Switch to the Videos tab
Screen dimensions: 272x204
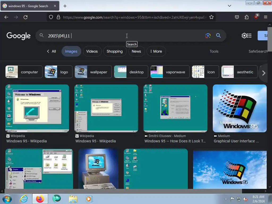click(x=92, y=51)
